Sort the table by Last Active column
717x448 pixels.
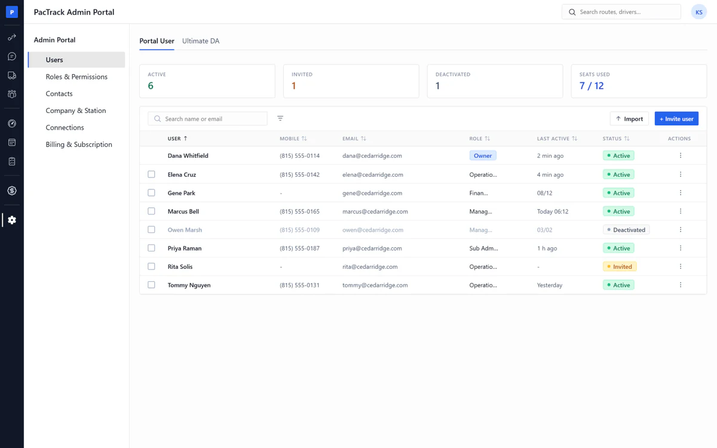[x=557, y=139]
